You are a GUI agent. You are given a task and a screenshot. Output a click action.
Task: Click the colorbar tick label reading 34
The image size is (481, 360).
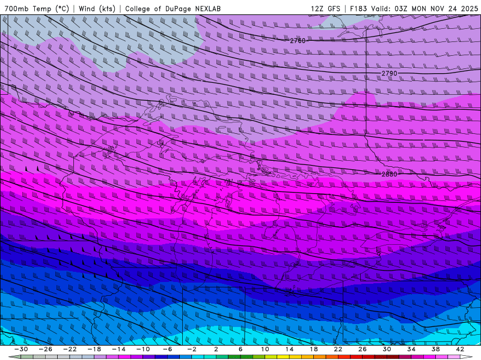pyautogui.click(x=411, y=349)
